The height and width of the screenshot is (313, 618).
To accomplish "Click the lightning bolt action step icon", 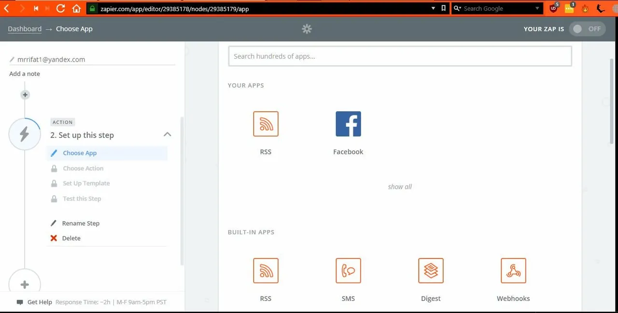I will pyautogui.click(x=24, y=134).
